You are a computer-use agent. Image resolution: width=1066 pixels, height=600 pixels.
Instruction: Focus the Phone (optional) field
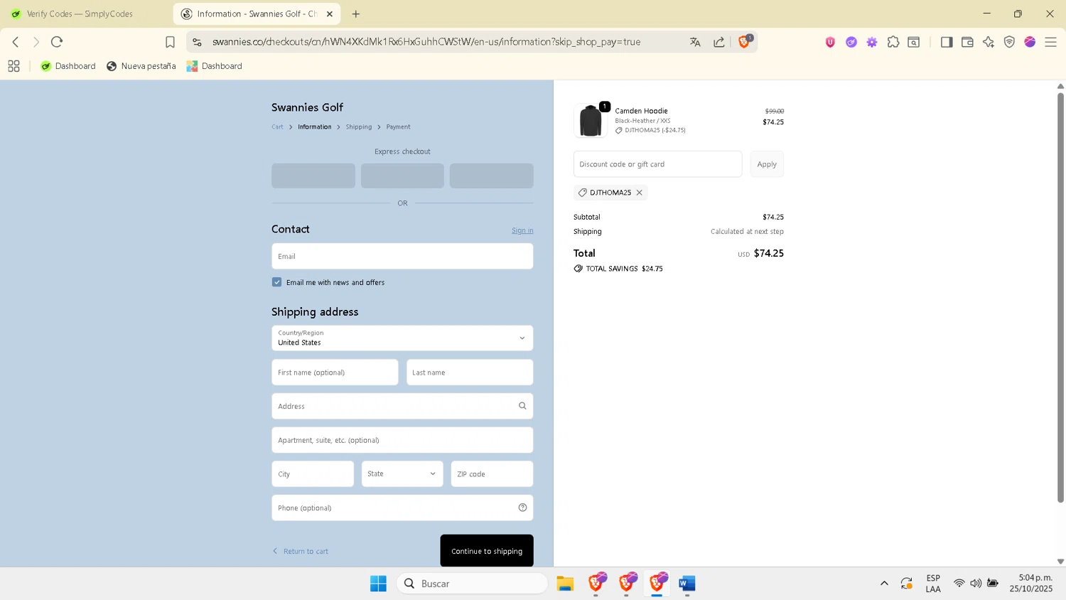coord(402,508)
